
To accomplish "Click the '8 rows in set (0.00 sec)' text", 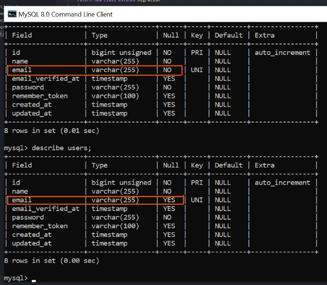I will pos(51,261).
